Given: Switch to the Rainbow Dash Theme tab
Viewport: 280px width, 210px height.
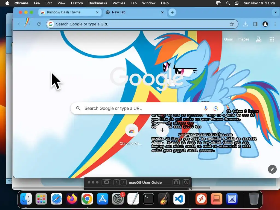Looking at the screenshot, I should pos(70,12).
